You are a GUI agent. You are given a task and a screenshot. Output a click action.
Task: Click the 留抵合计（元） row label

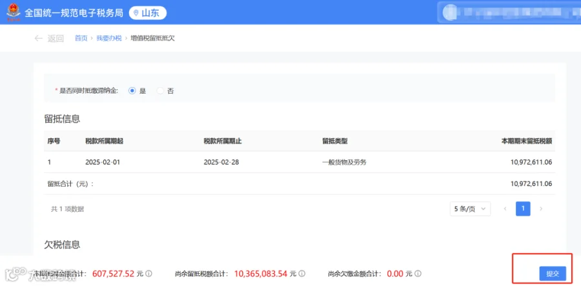pos(70,184)
